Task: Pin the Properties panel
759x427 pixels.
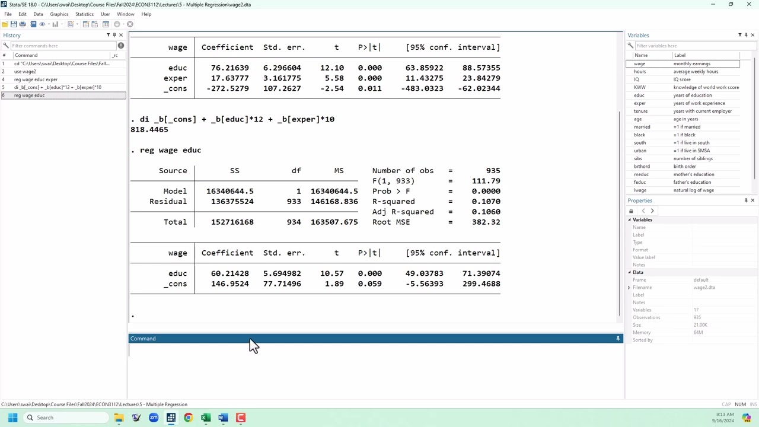Action: 746,200
